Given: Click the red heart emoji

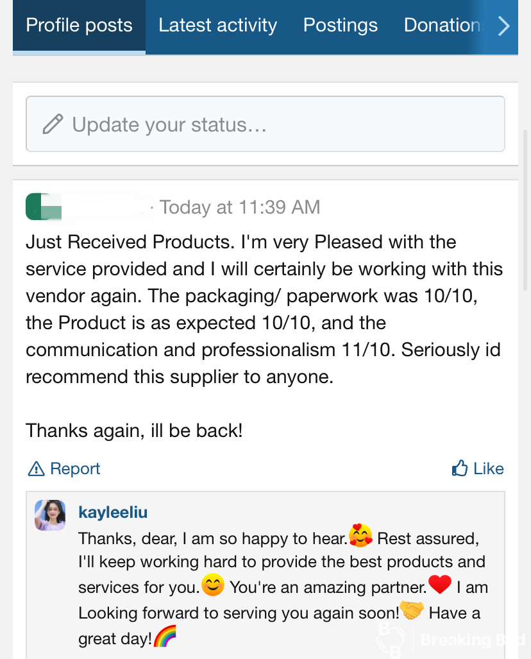Looking at the screenshot, I should point(440,585).
